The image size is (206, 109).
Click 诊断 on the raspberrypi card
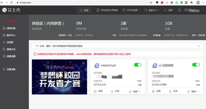click(x=98, y=91)
